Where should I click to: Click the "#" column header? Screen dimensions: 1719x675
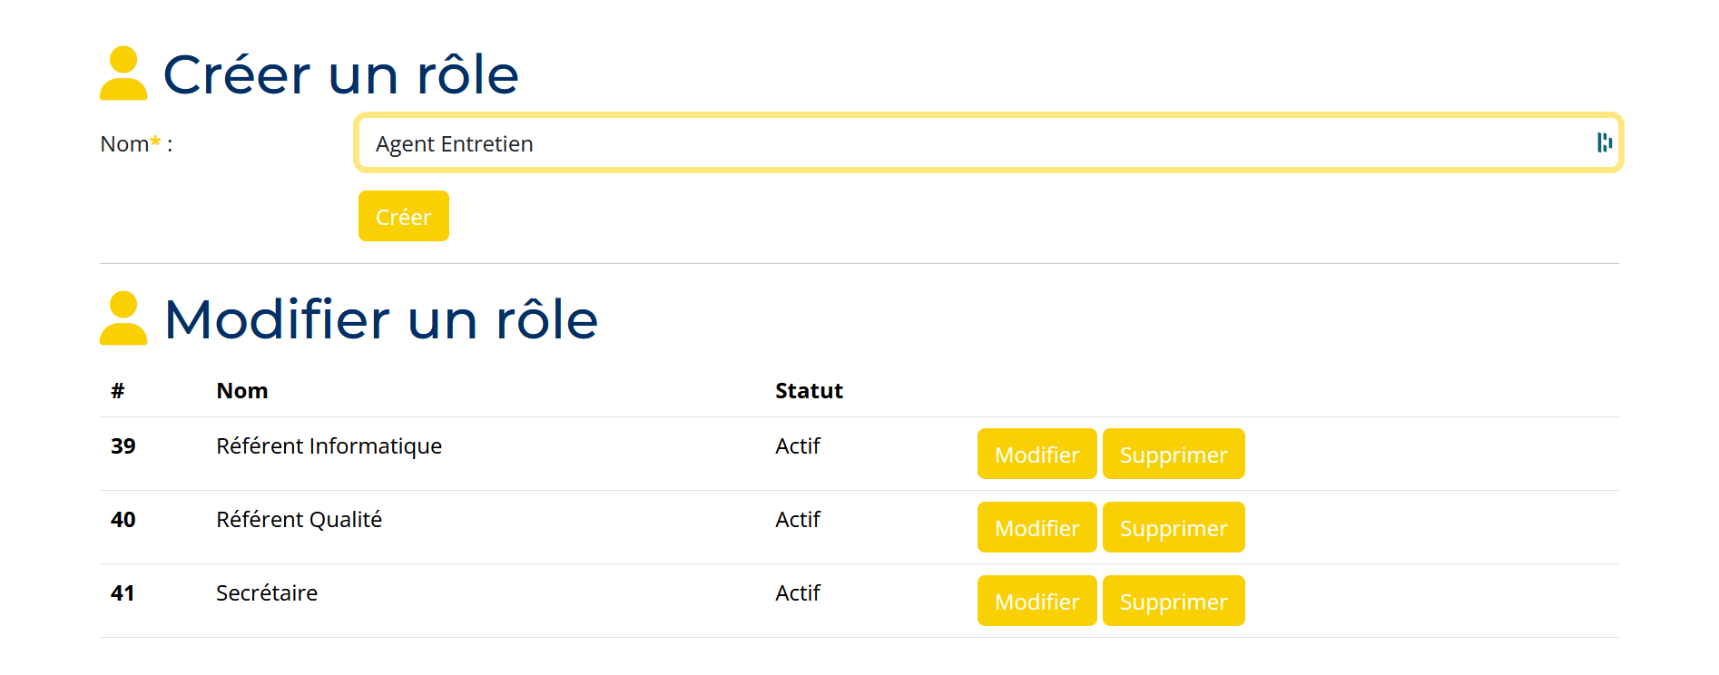[x=118, y=391]
